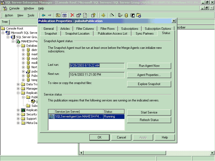Click the Register server toolbar icon
Image resolution: width=215 pixels, height=161 pixels.
click(x=120, y=15)
